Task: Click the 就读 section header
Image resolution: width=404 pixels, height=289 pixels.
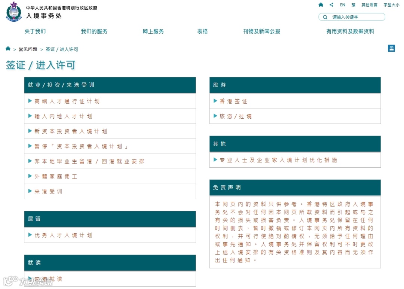Action: 110,263
